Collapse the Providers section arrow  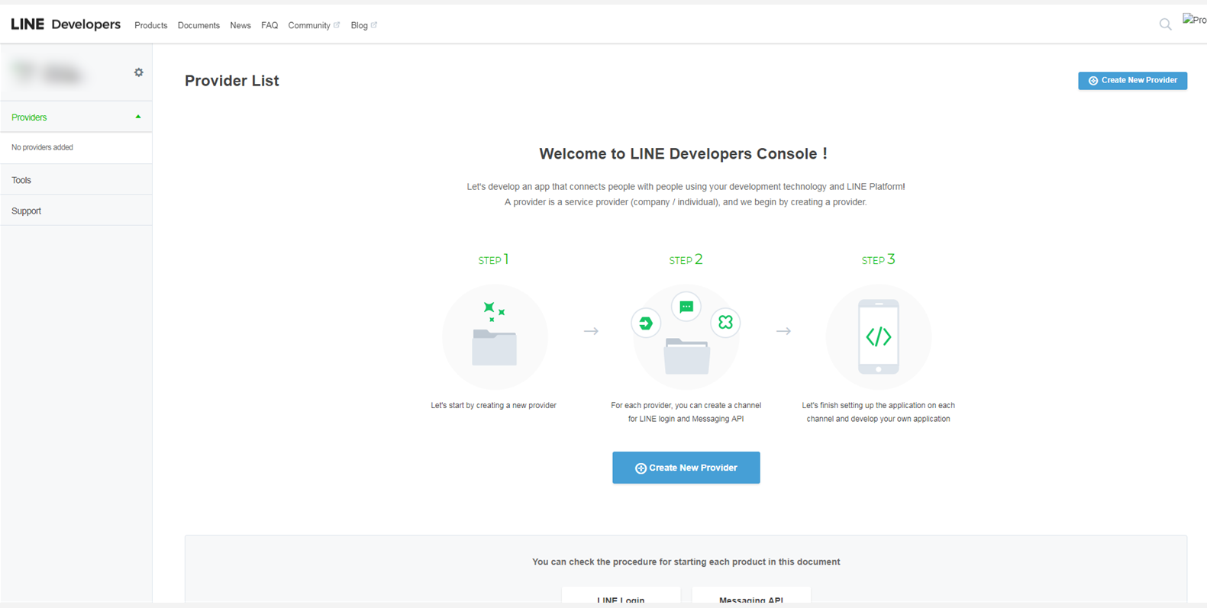pos(138,117)
